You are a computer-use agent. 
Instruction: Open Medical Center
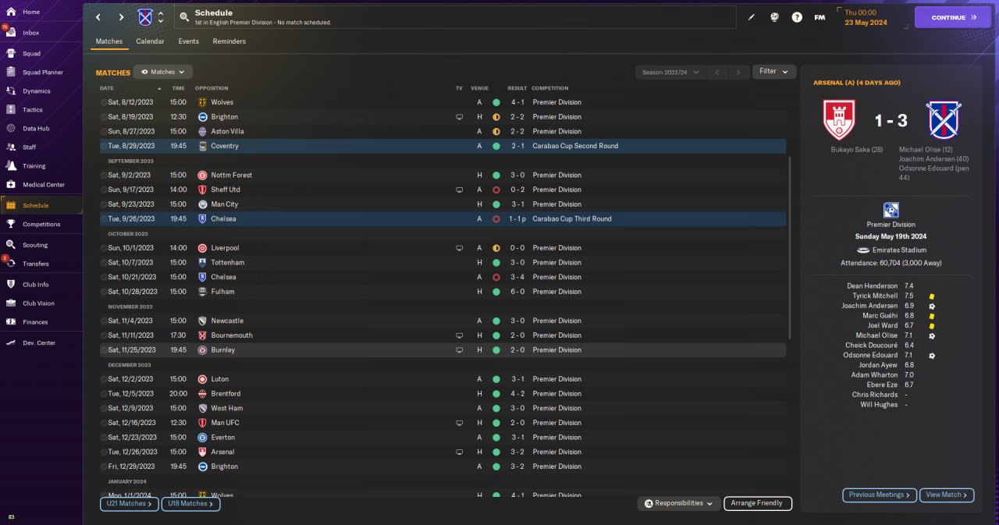tap(44, 185)
